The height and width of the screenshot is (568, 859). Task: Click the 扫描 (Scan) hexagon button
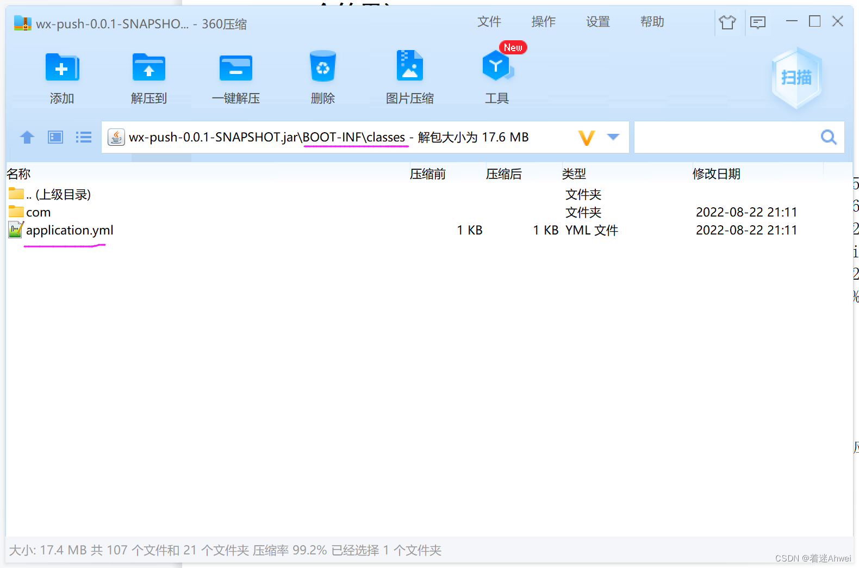click(x=796, y=78)
